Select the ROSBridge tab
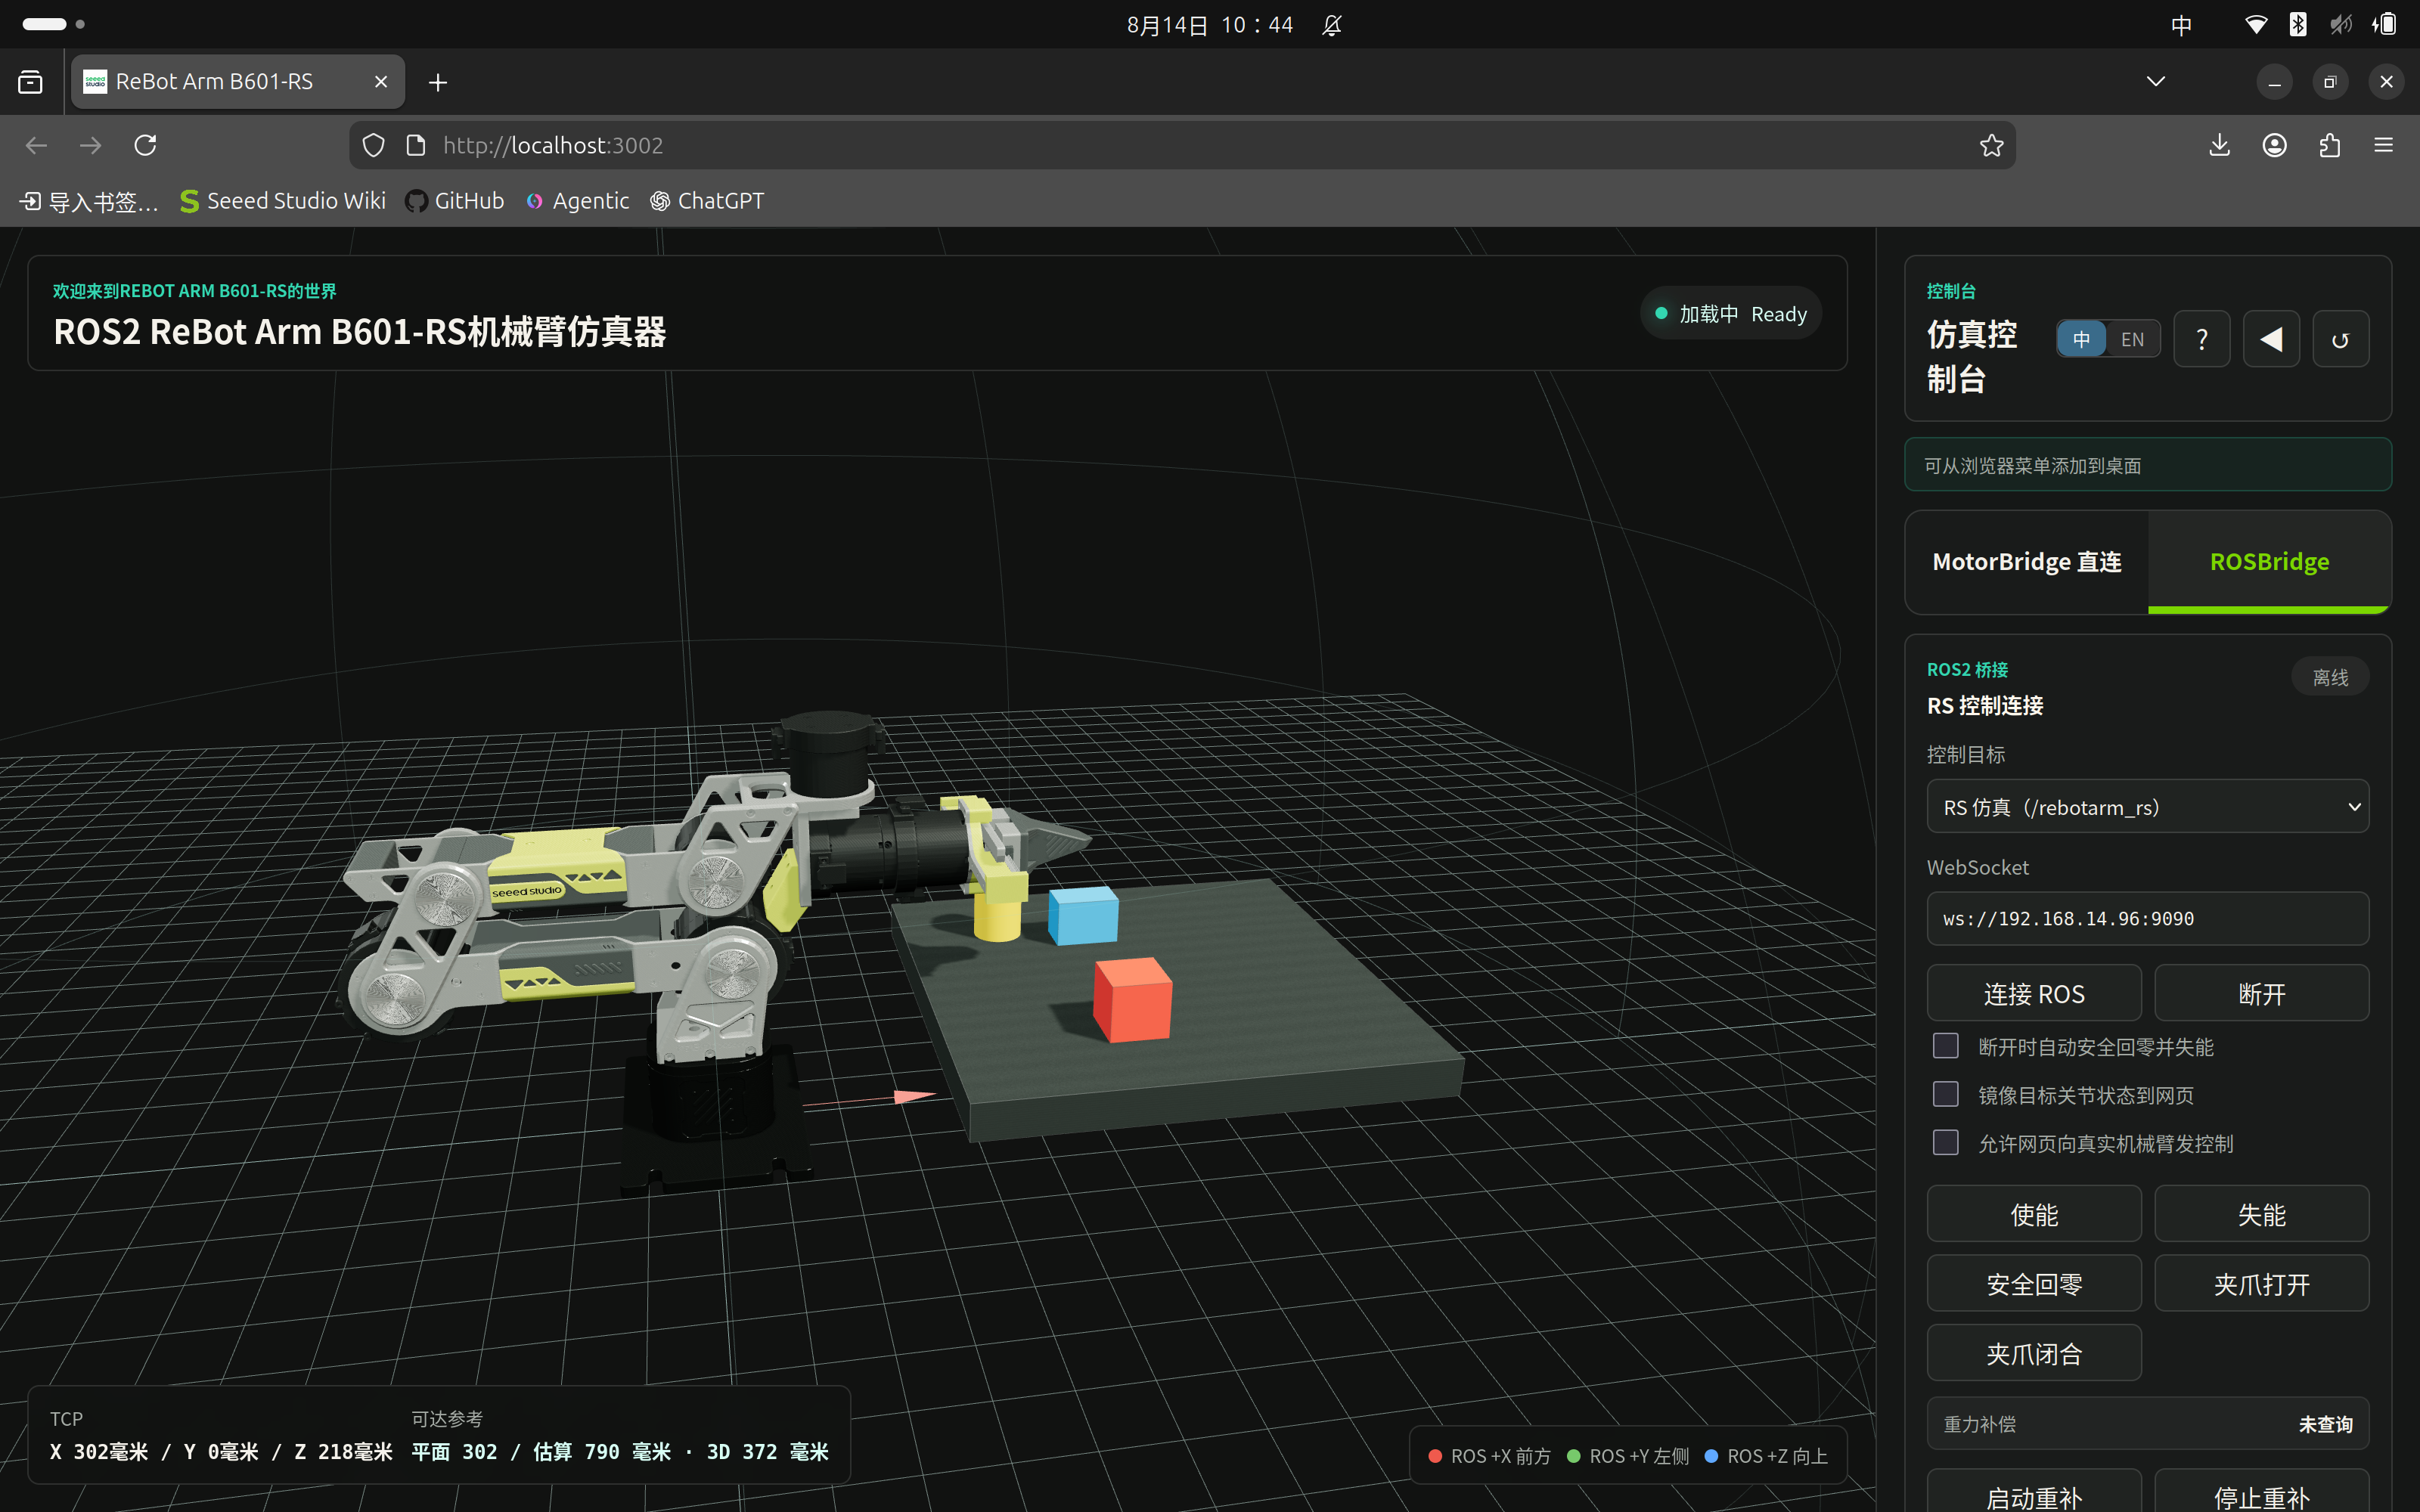Viewport: 2420px width, 1512px height. pyautogui.click(x=2269, y=562)
